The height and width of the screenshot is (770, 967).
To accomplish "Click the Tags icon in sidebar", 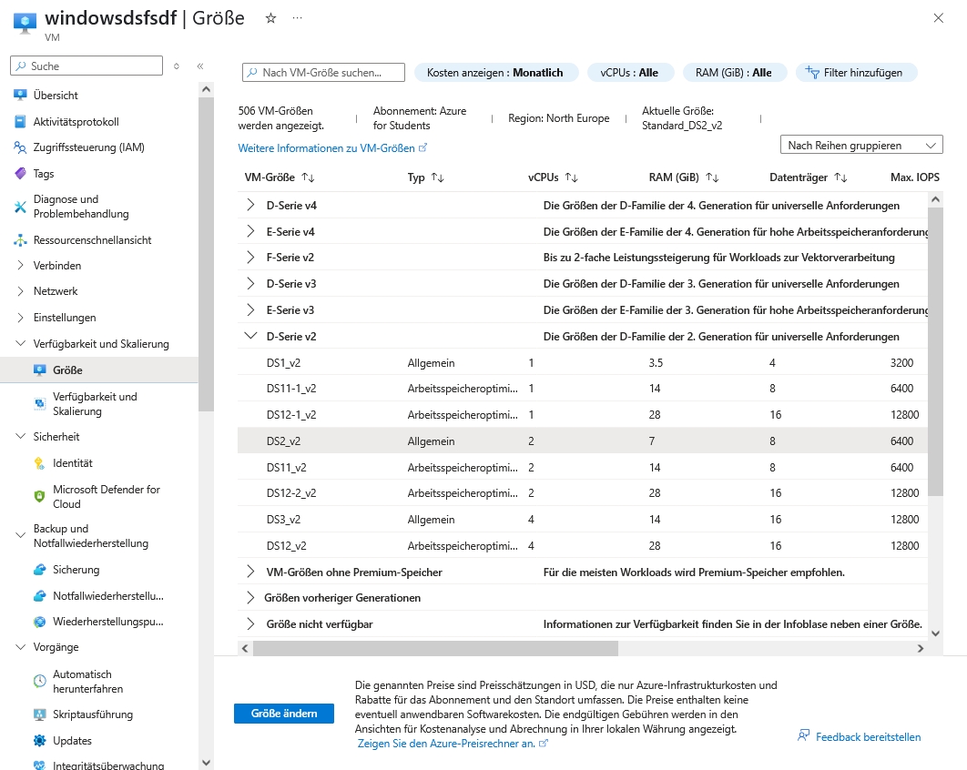I will 21,174.
